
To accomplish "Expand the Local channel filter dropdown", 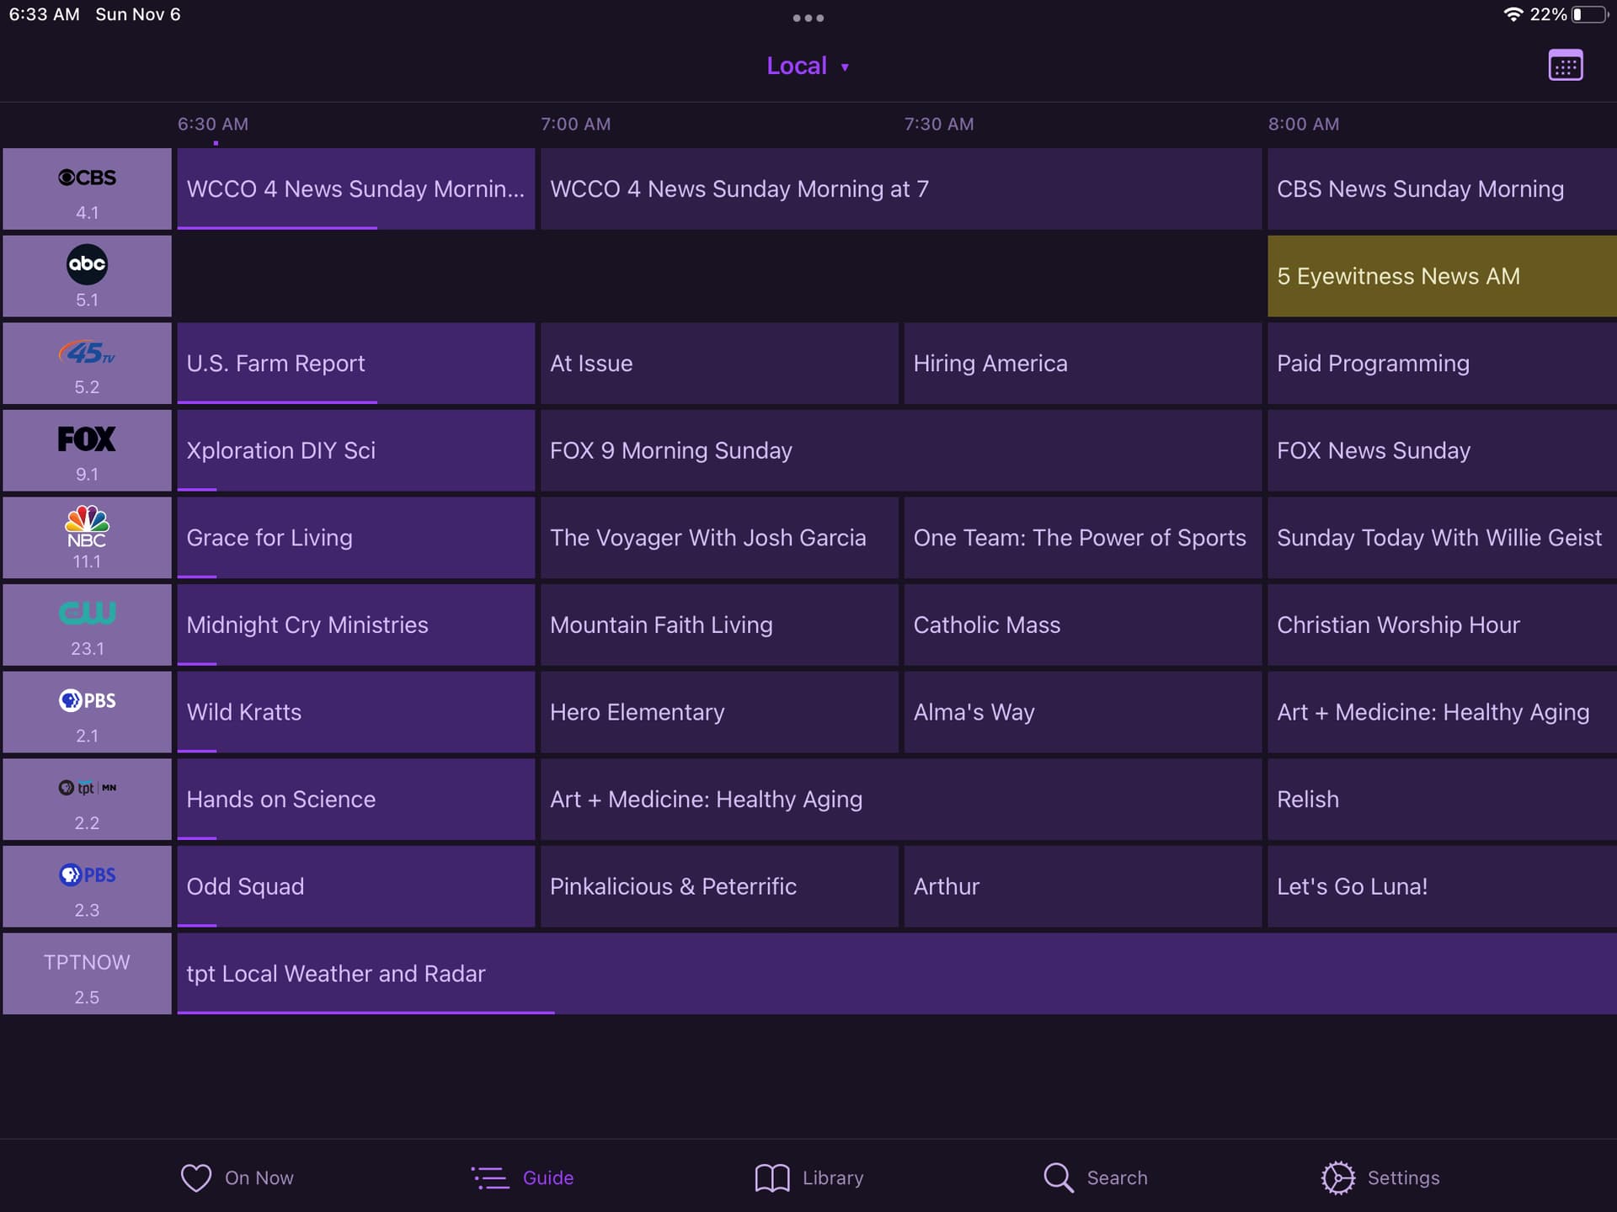I will [x=807, y=66].
